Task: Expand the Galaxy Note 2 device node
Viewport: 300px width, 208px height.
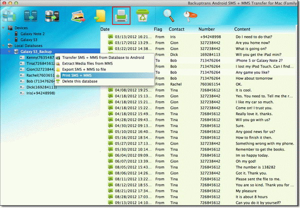Action: (9, 34)
